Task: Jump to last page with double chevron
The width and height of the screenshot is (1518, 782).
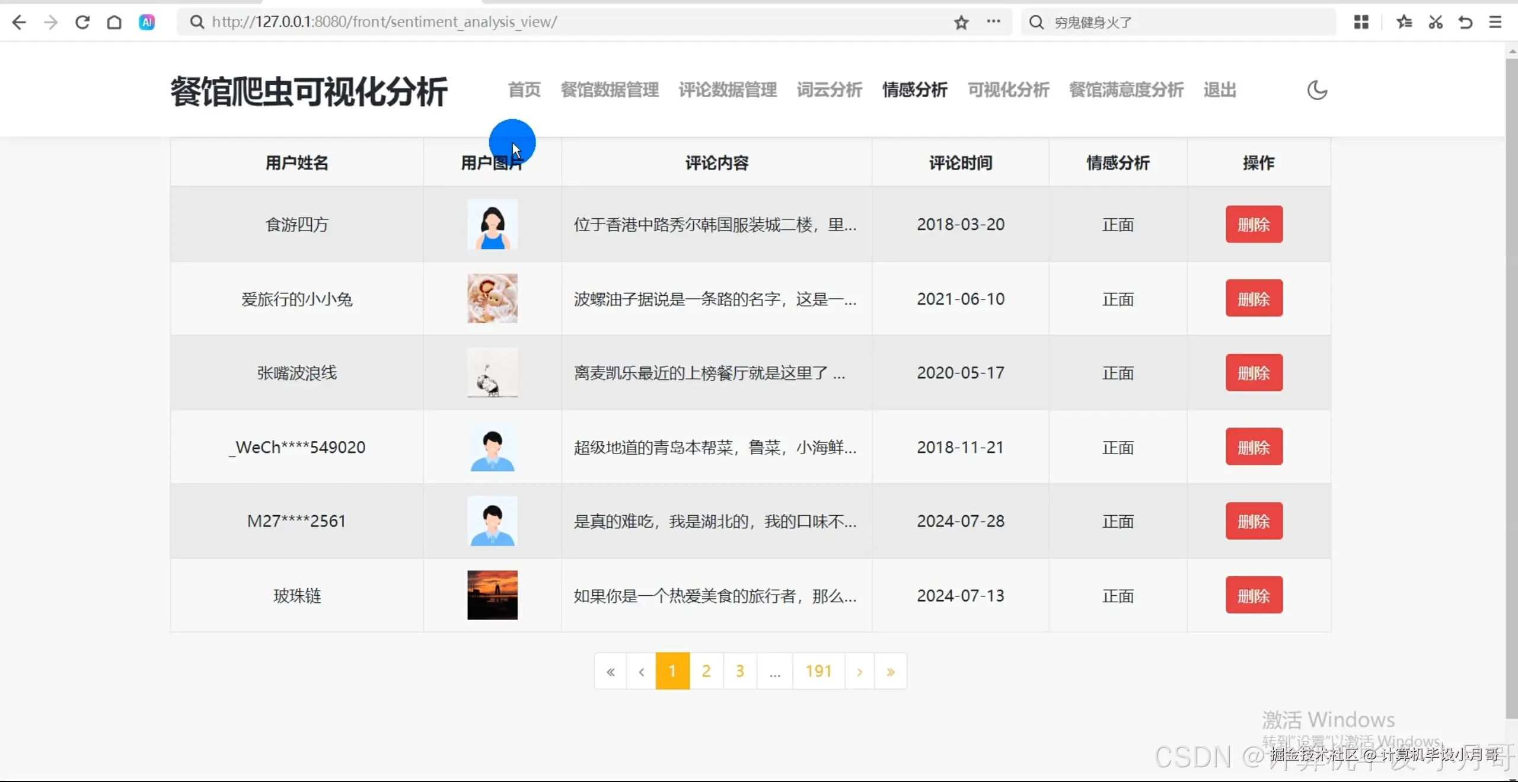Action: pos(891,671)
